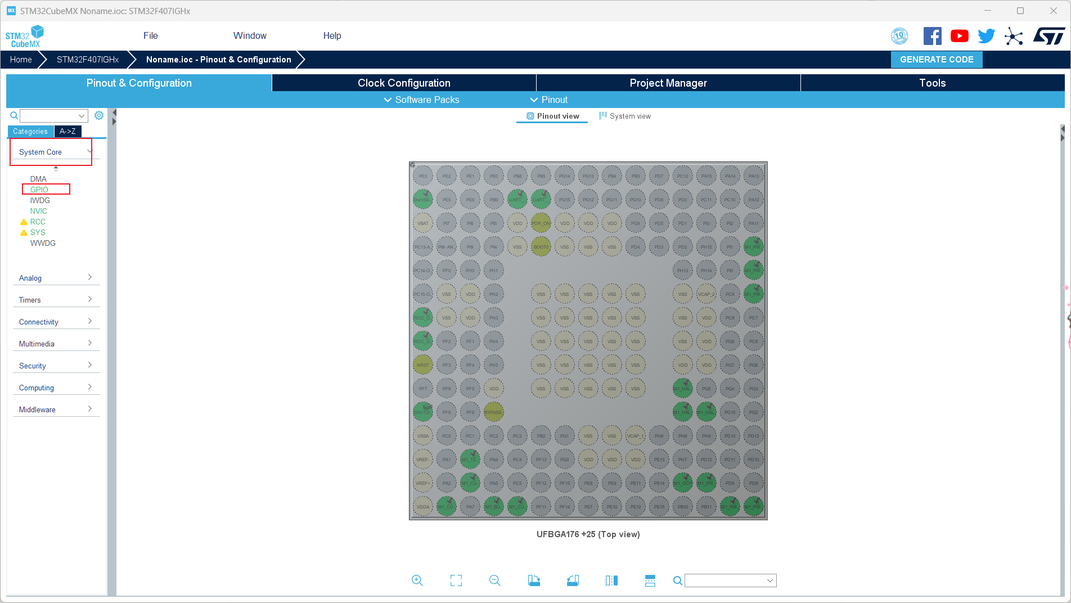Select SYS under System Core

click(x=38, y=232)
